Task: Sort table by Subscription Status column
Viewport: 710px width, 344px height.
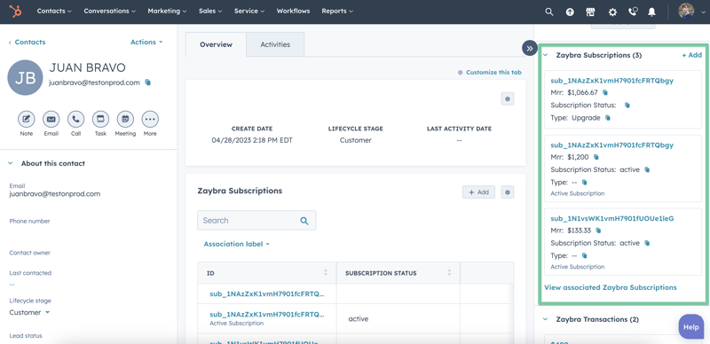Action: click(x=449, y=273)
